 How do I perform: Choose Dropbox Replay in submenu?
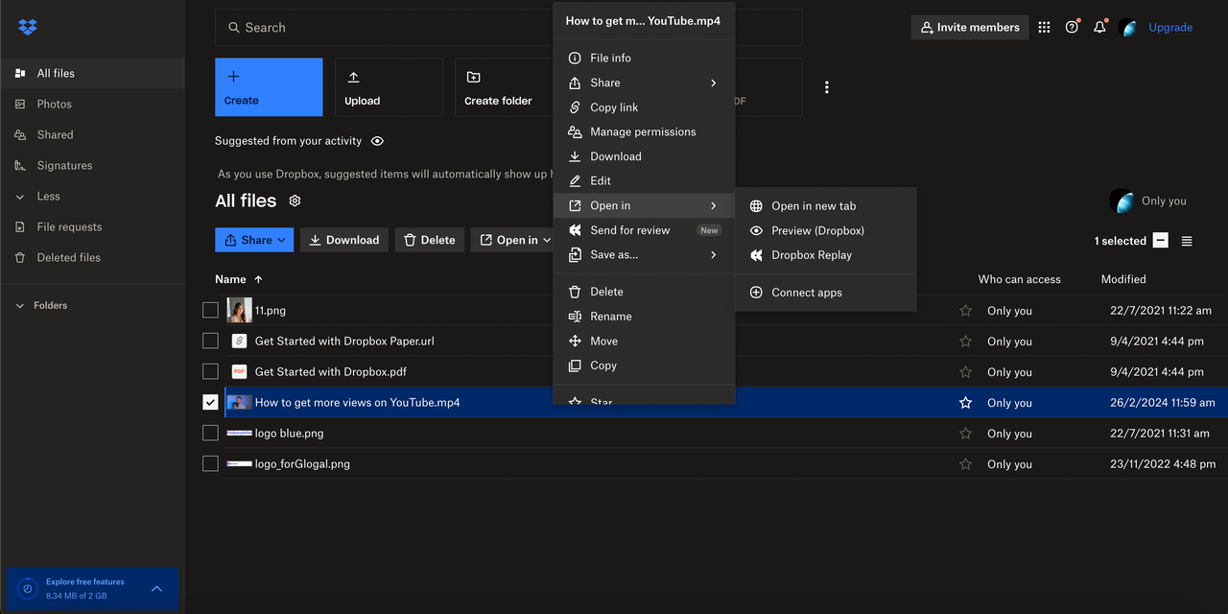pos(825,255)
